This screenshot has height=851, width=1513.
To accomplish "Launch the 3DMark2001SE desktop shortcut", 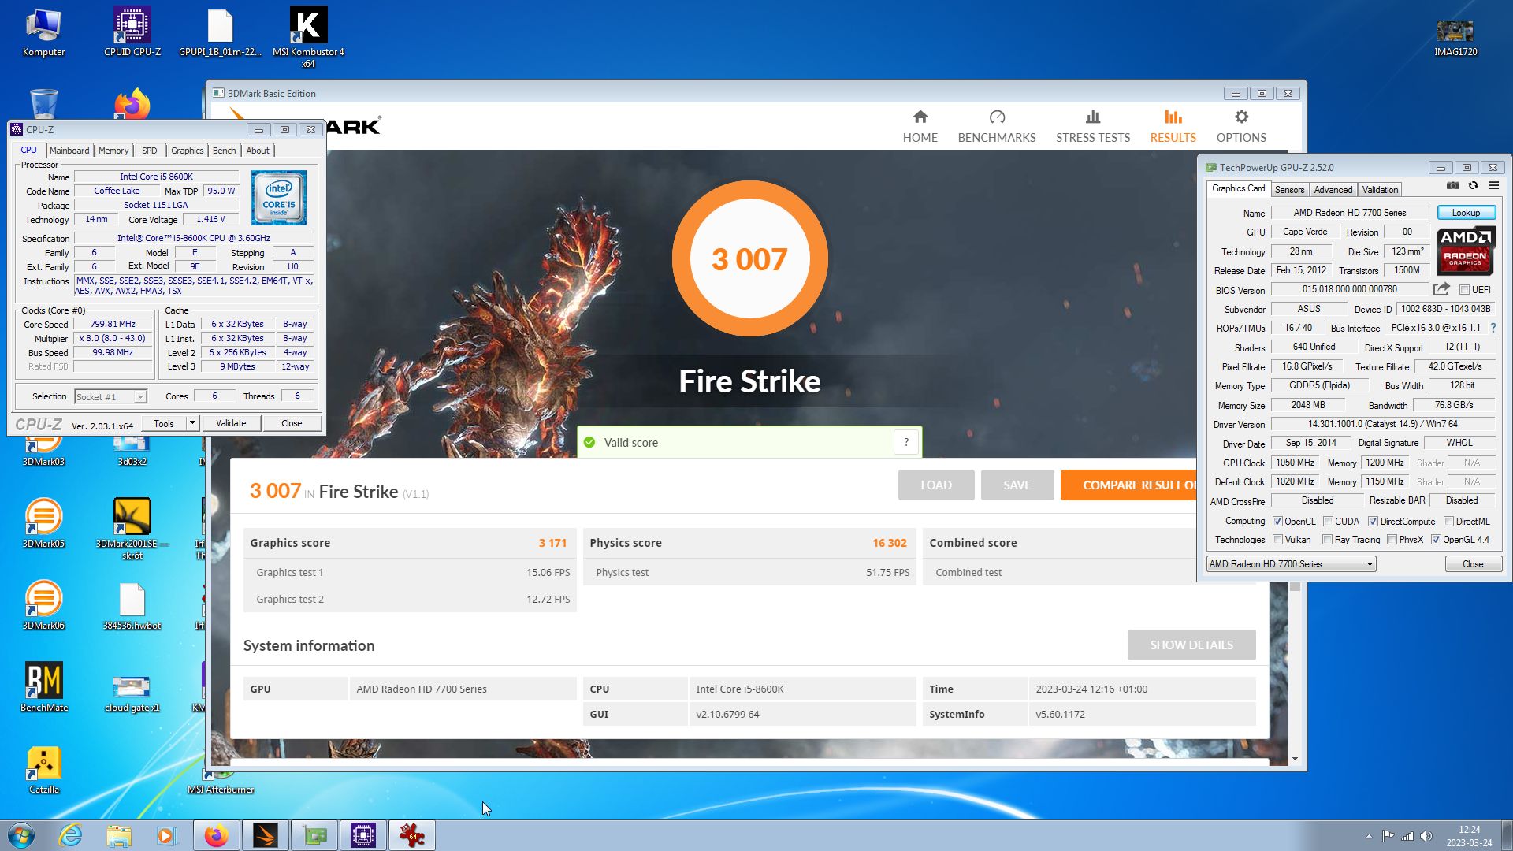I will click(132, 528).
